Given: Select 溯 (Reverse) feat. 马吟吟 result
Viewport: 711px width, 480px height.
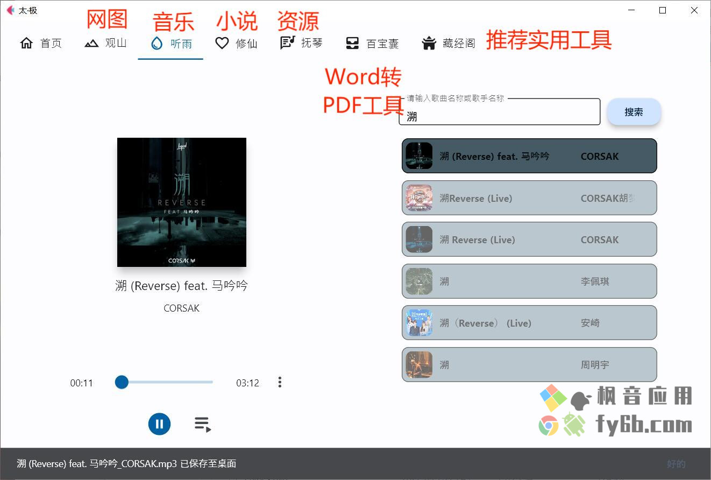Looking at the screenshot, I should [529, 156].
